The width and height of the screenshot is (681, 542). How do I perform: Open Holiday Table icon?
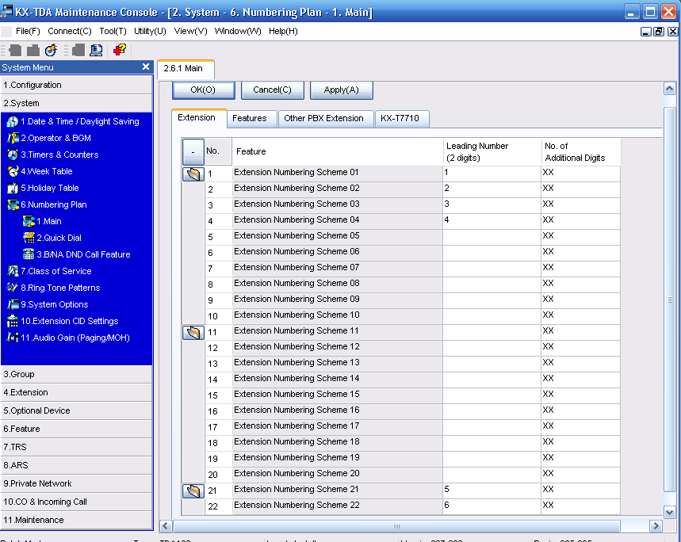(x=13, y=188)
